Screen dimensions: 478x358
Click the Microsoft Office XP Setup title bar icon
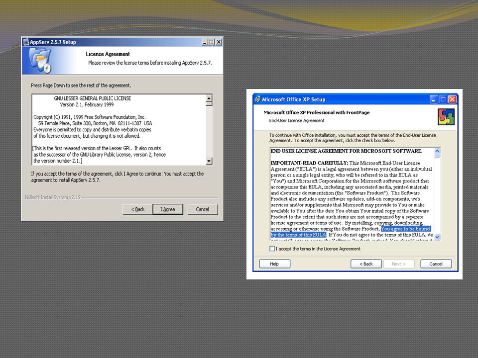pos(257,99)
